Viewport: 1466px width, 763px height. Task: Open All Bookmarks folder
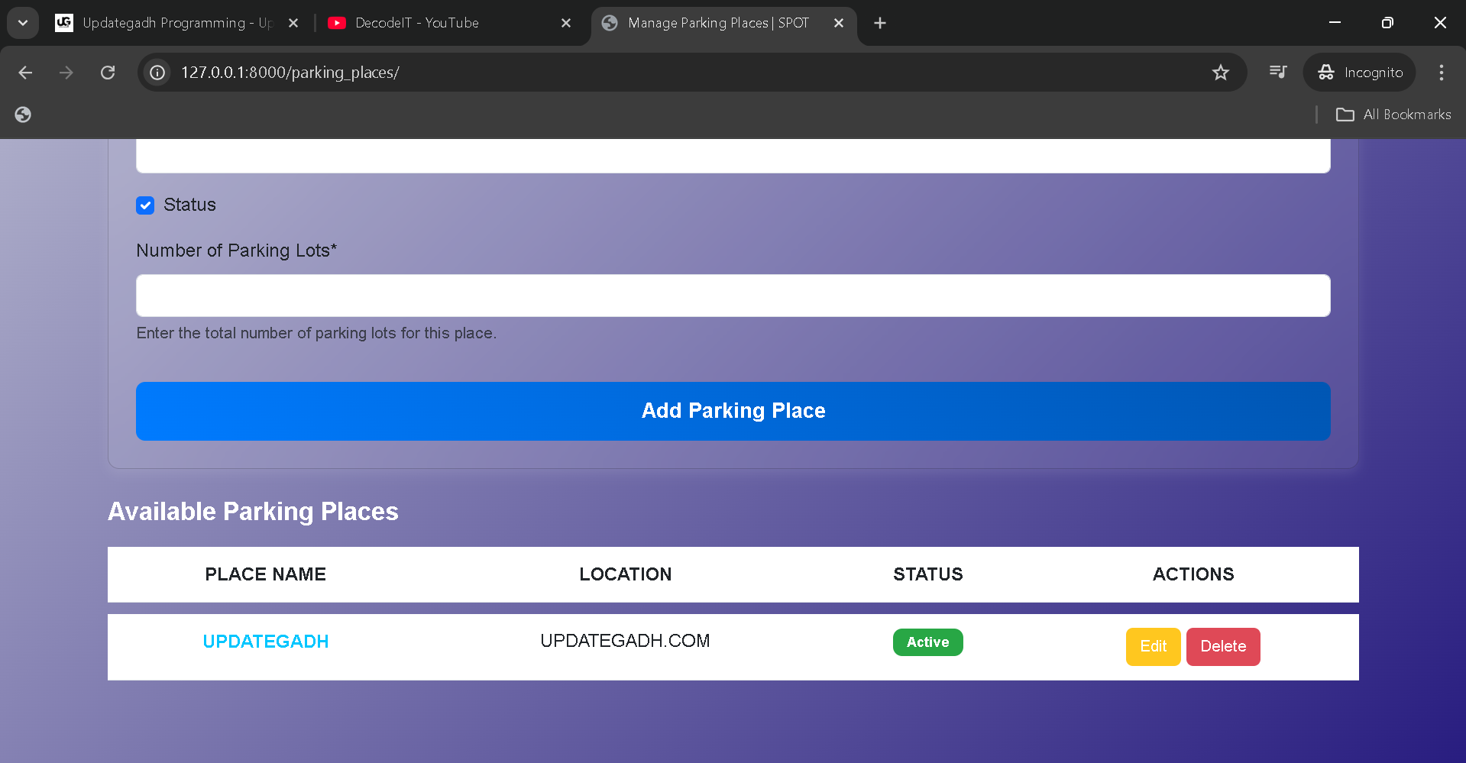pos(1393,115)
